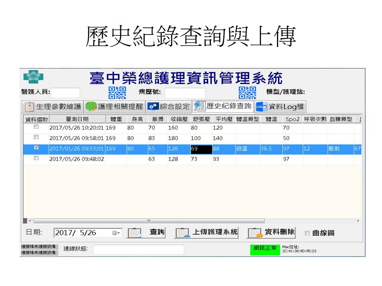The image size is (382, 286).
Task: Click the green 網路正常 status indicator
Action: click(265, 250)
